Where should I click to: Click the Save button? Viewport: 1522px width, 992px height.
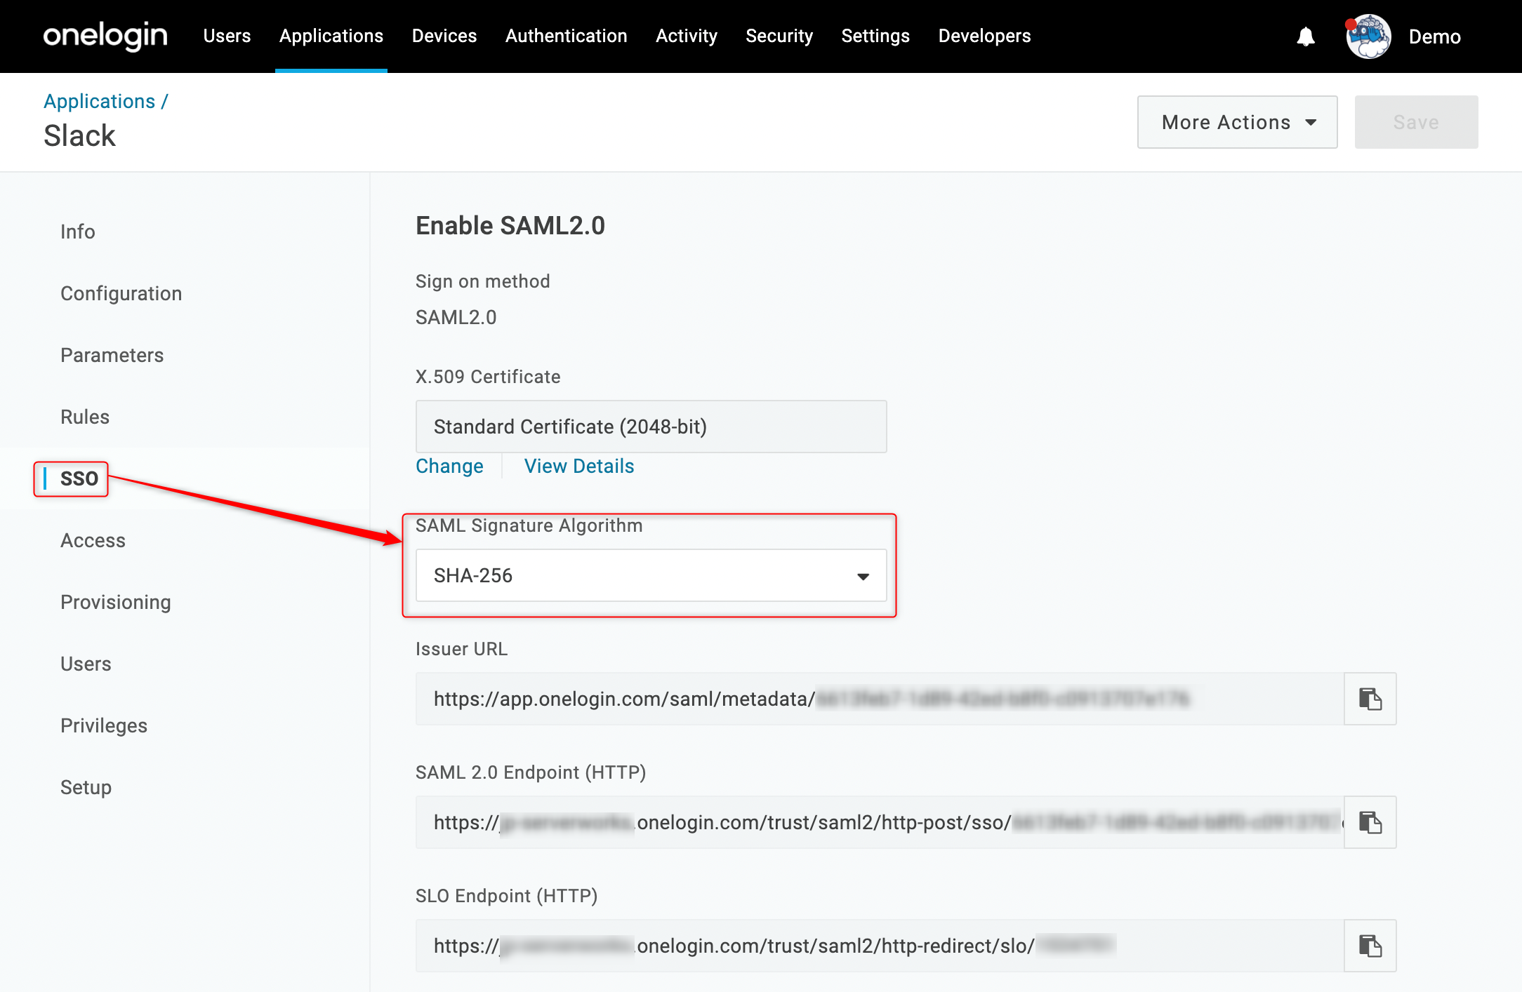(x=1416, y=122)
